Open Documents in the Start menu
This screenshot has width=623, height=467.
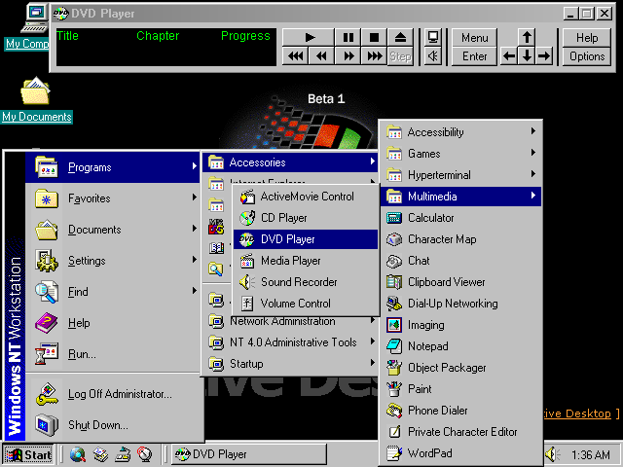click(x=113, y=230)
